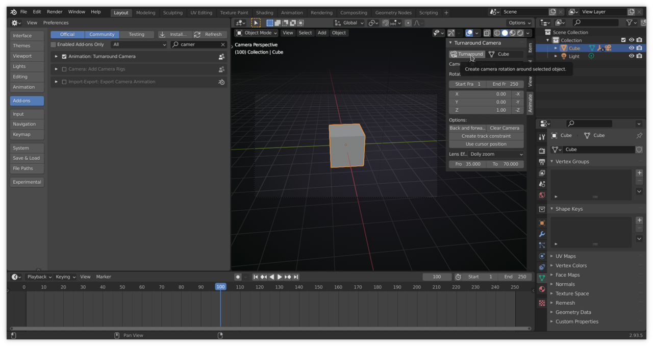This screenshot has height=346, width=653.
Task: Open the Global transform orientation dropdown
Action: 349,22
